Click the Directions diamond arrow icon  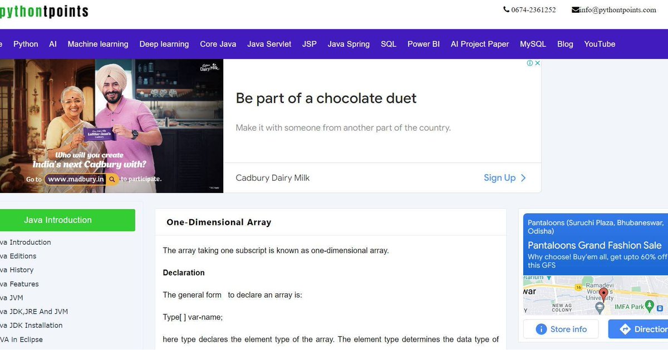(625, 329)
